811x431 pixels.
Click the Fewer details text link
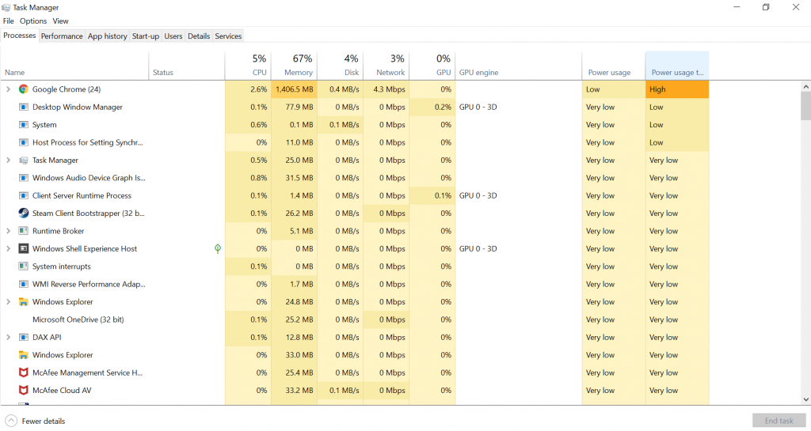point(44,422)
